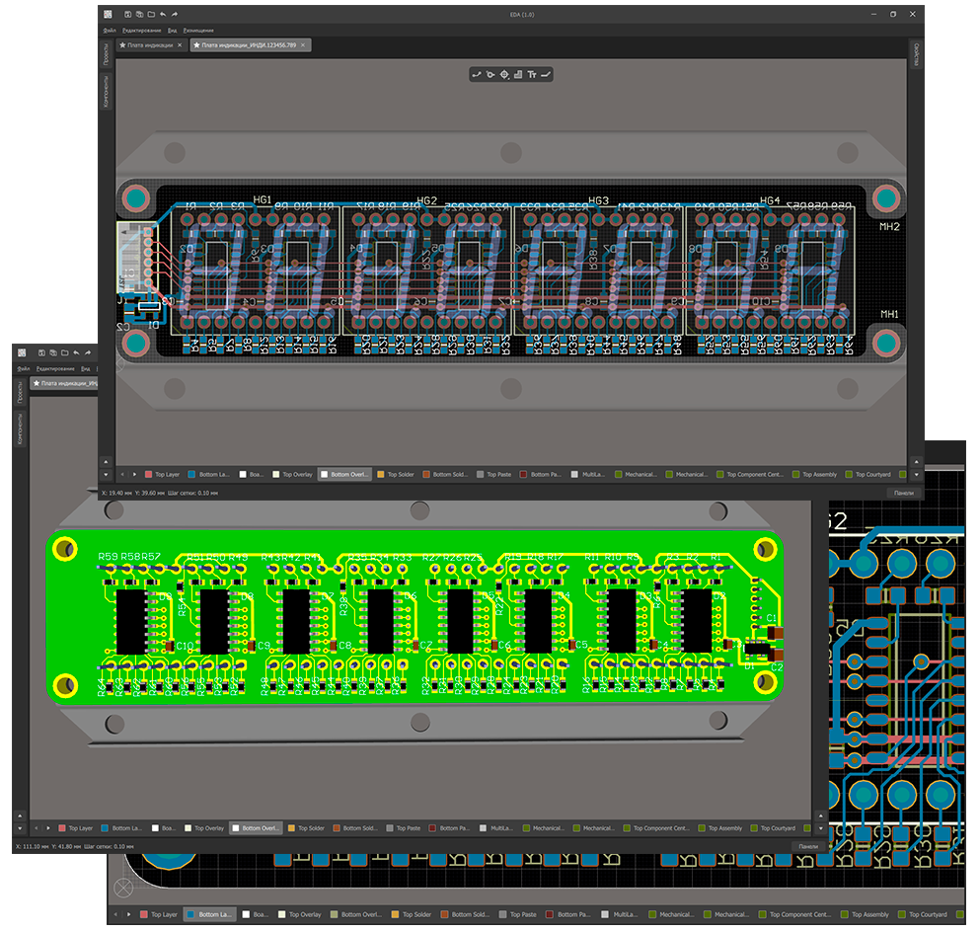Viewport: 980px width, 932px height.
Task: Expand Компоненты side panel in top window
Action: point(107,91)
